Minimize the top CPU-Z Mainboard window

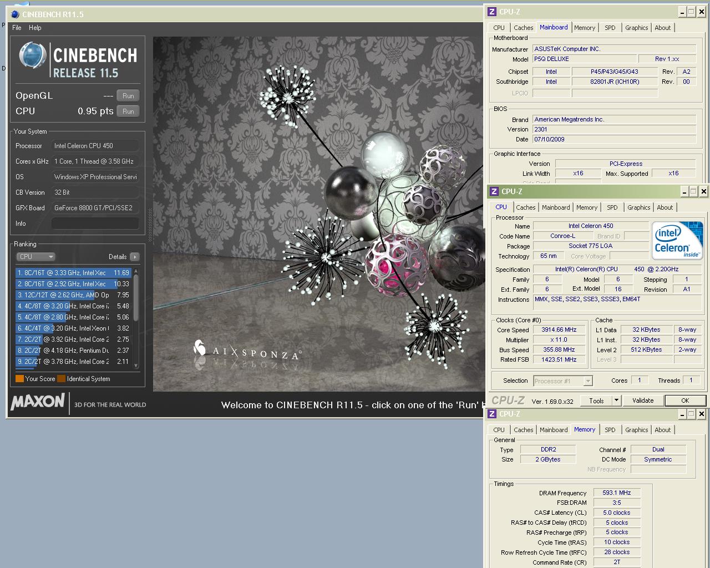[x=683, y=12]
